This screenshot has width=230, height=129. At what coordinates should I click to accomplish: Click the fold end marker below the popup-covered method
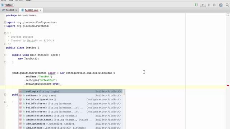point(5,102)
